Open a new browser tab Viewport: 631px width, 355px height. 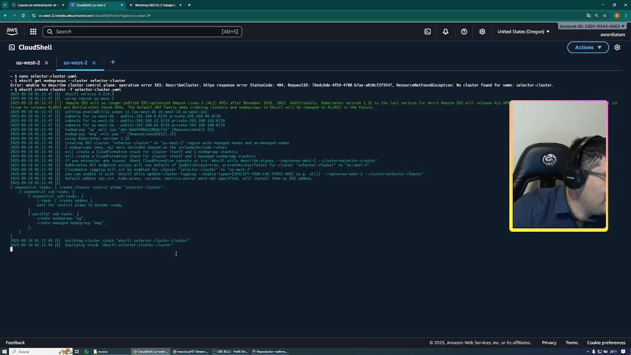click(x=189, y=5)
